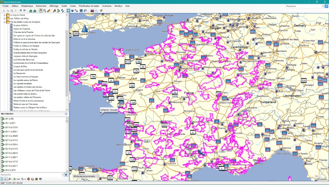Toggle the tracks filter showing 14
Screen dimensions: 329x185
(23, 179)
